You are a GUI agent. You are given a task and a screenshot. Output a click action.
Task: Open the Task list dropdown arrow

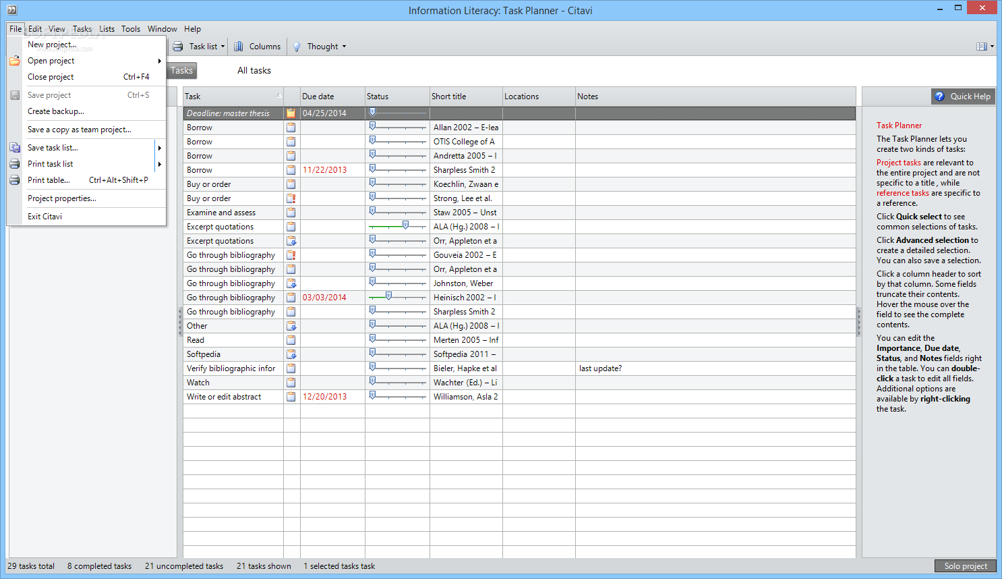[x=223, y=47]
